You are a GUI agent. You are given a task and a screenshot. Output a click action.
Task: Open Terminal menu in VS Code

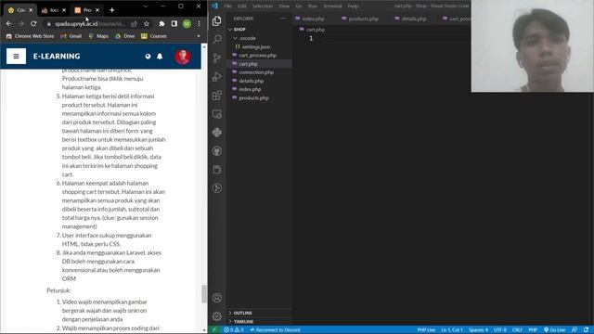click(x=332, y=6)
